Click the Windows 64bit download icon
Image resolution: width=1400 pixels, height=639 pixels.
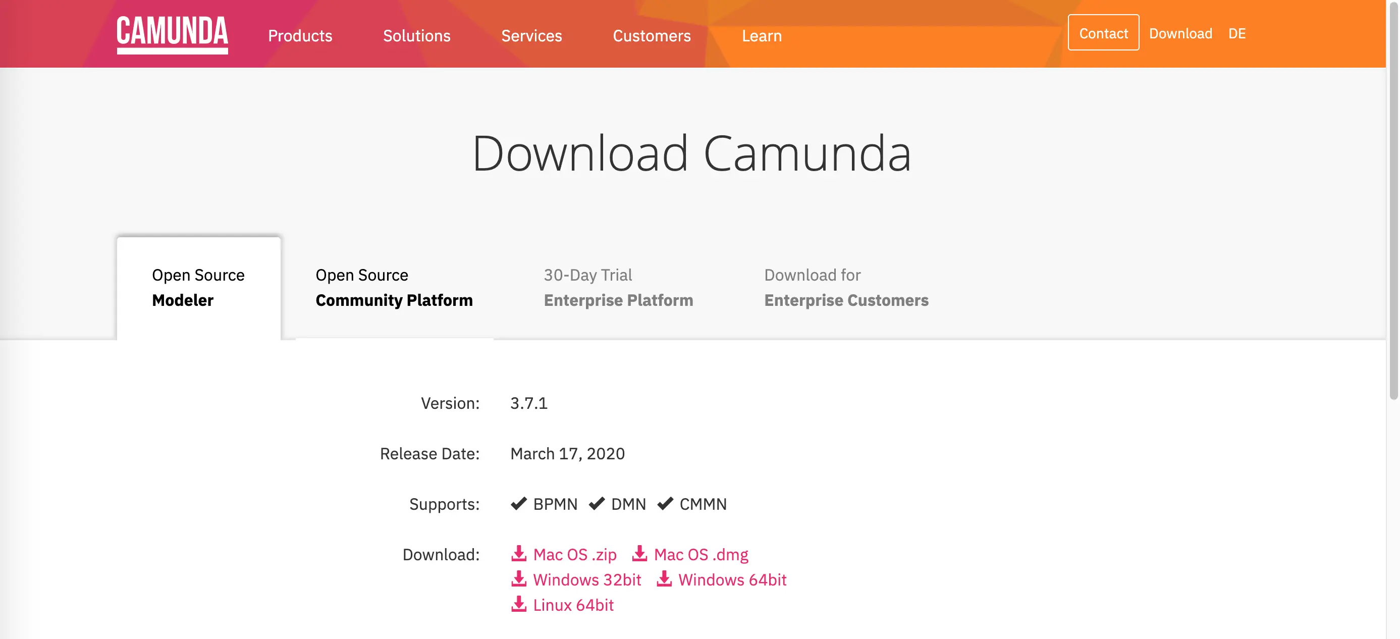click(664, 579)
